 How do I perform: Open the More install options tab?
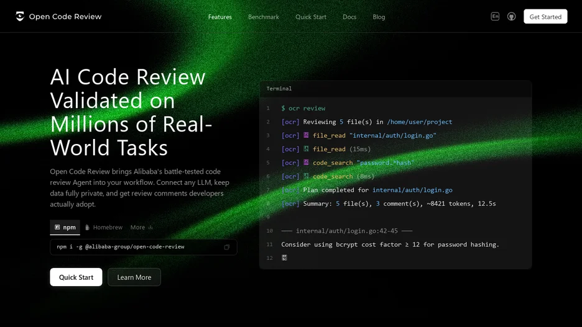point(141,227)
